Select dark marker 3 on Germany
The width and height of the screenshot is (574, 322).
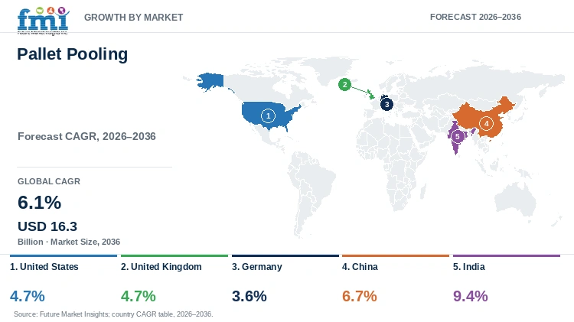[x=386, y=104]
